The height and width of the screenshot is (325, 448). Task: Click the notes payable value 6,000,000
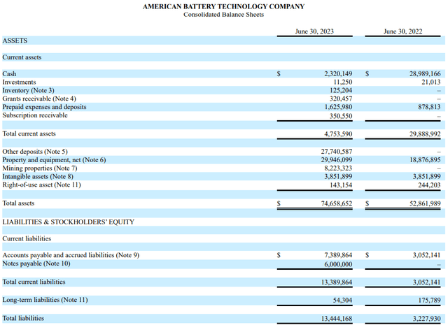(338, 264)
